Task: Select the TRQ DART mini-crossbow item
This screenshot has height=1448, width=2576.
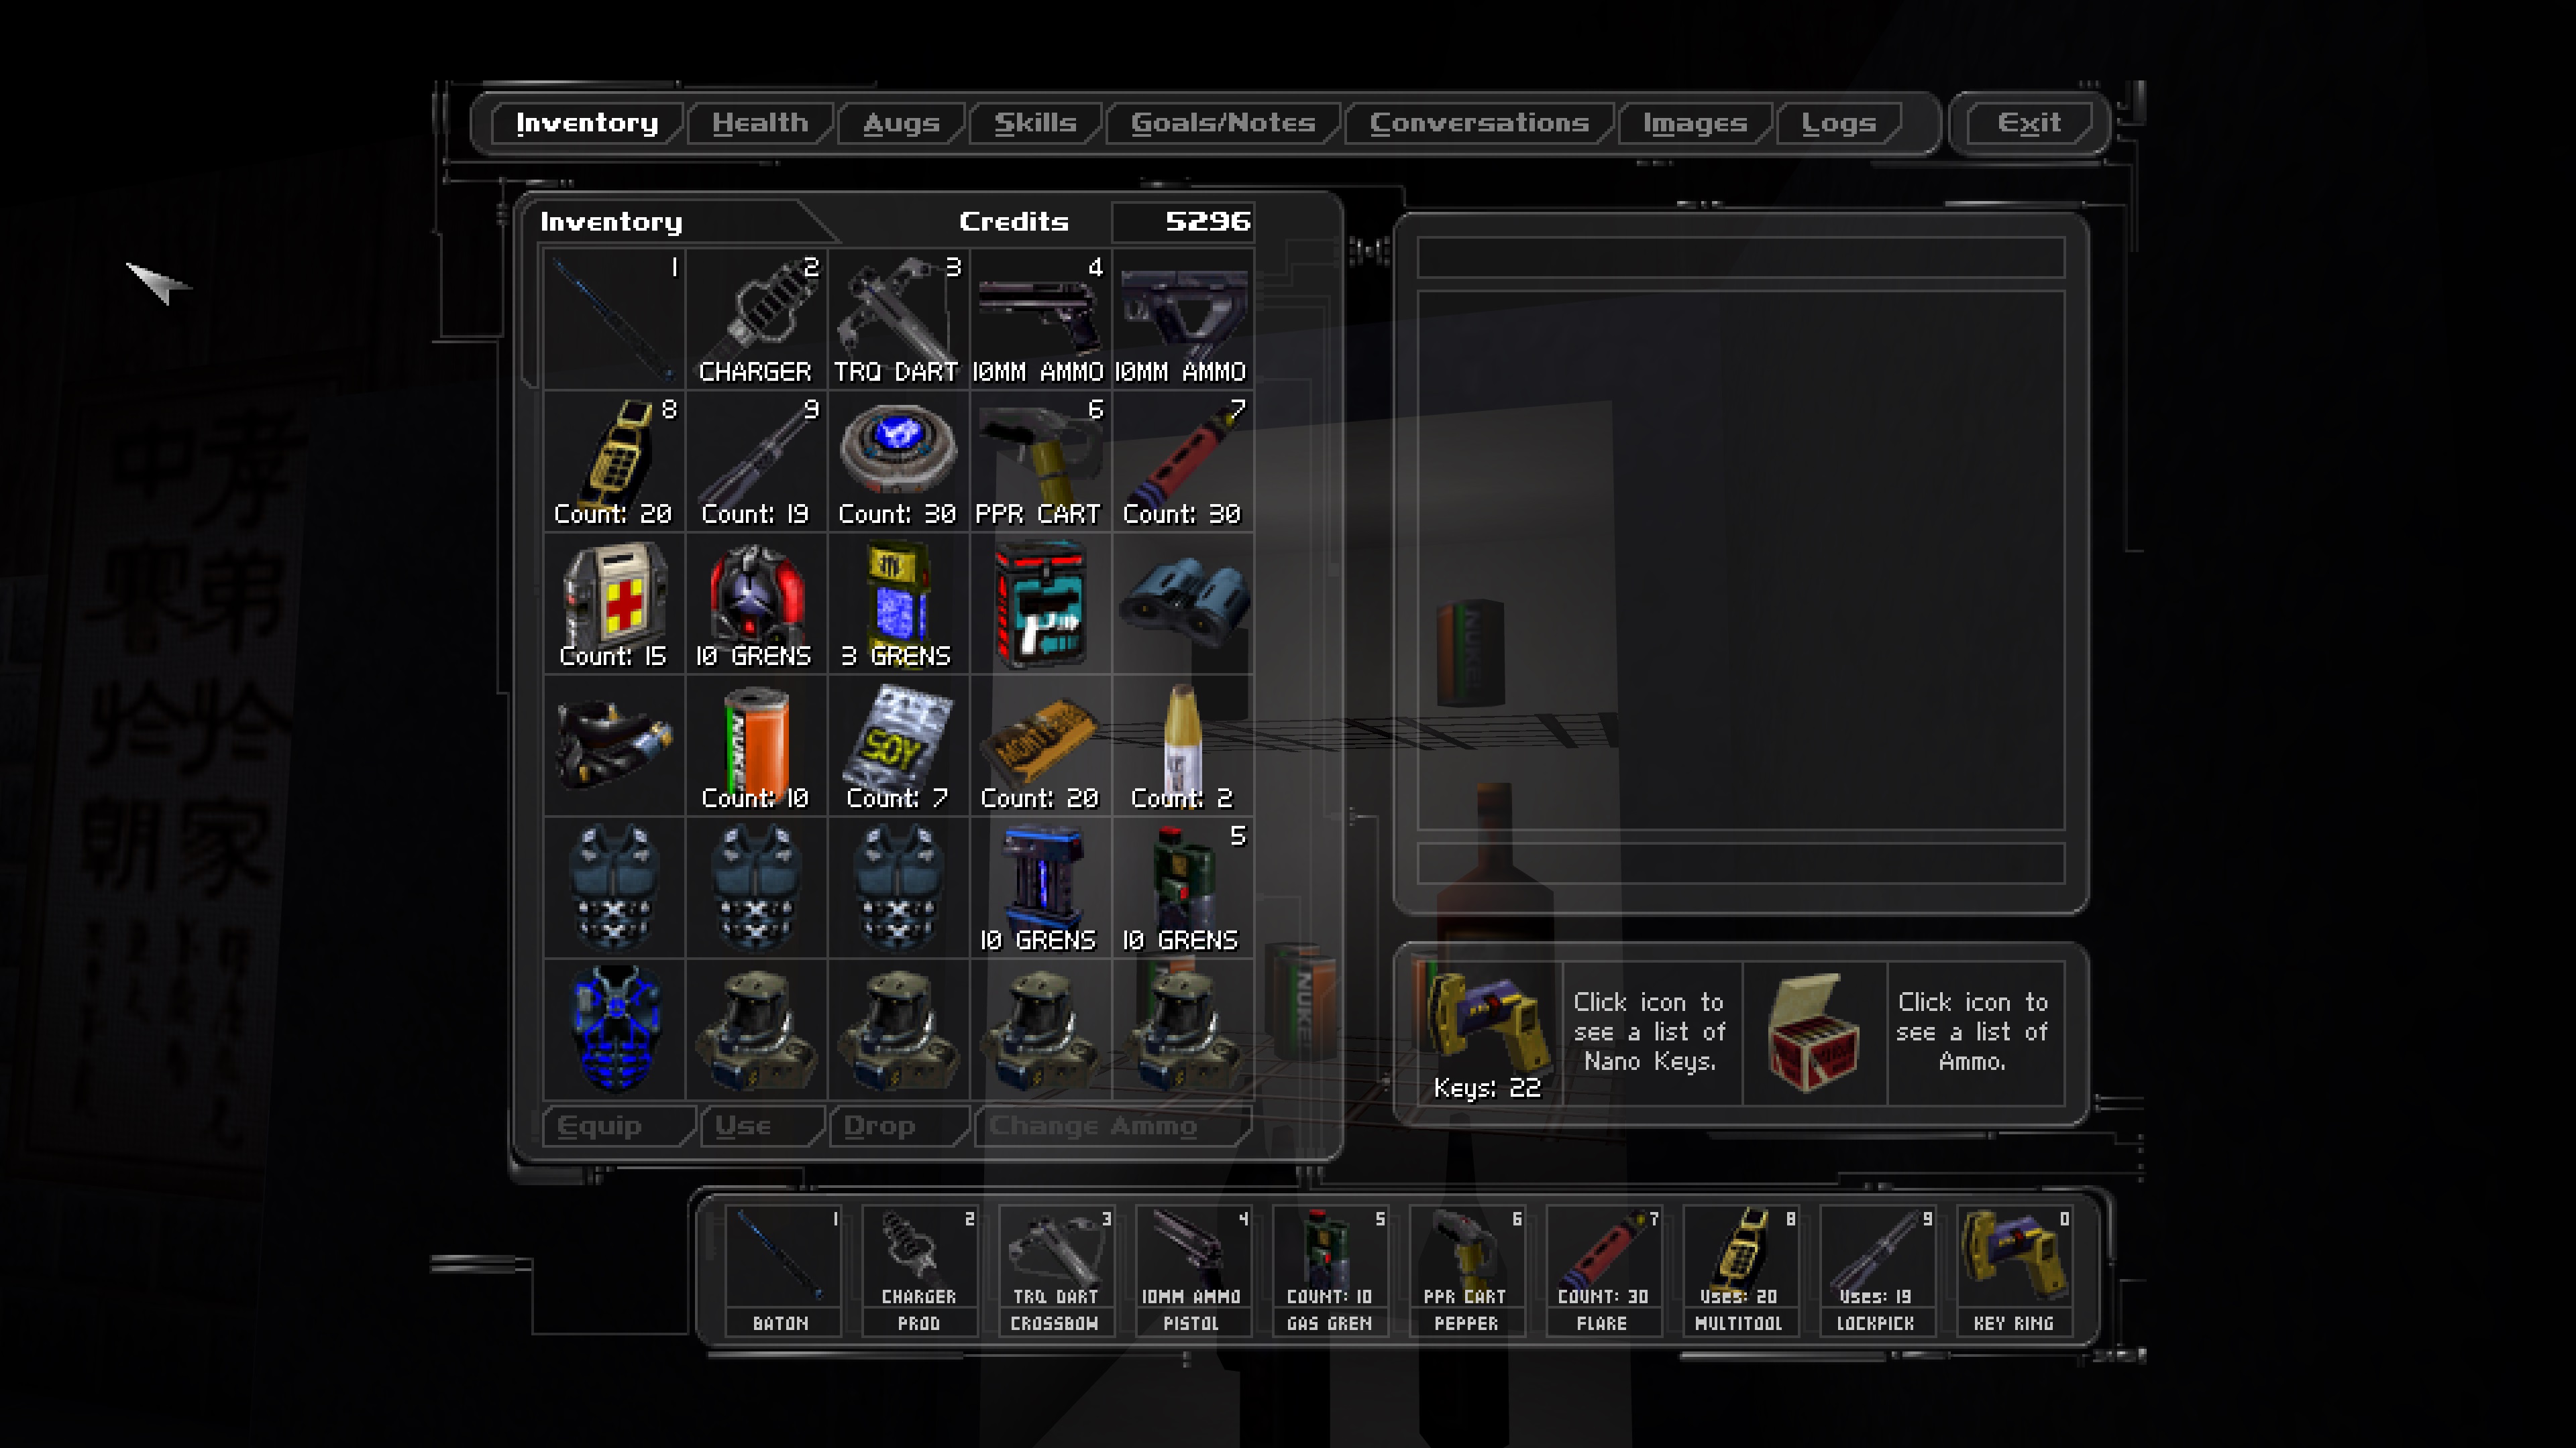Action: coord(898,319)
